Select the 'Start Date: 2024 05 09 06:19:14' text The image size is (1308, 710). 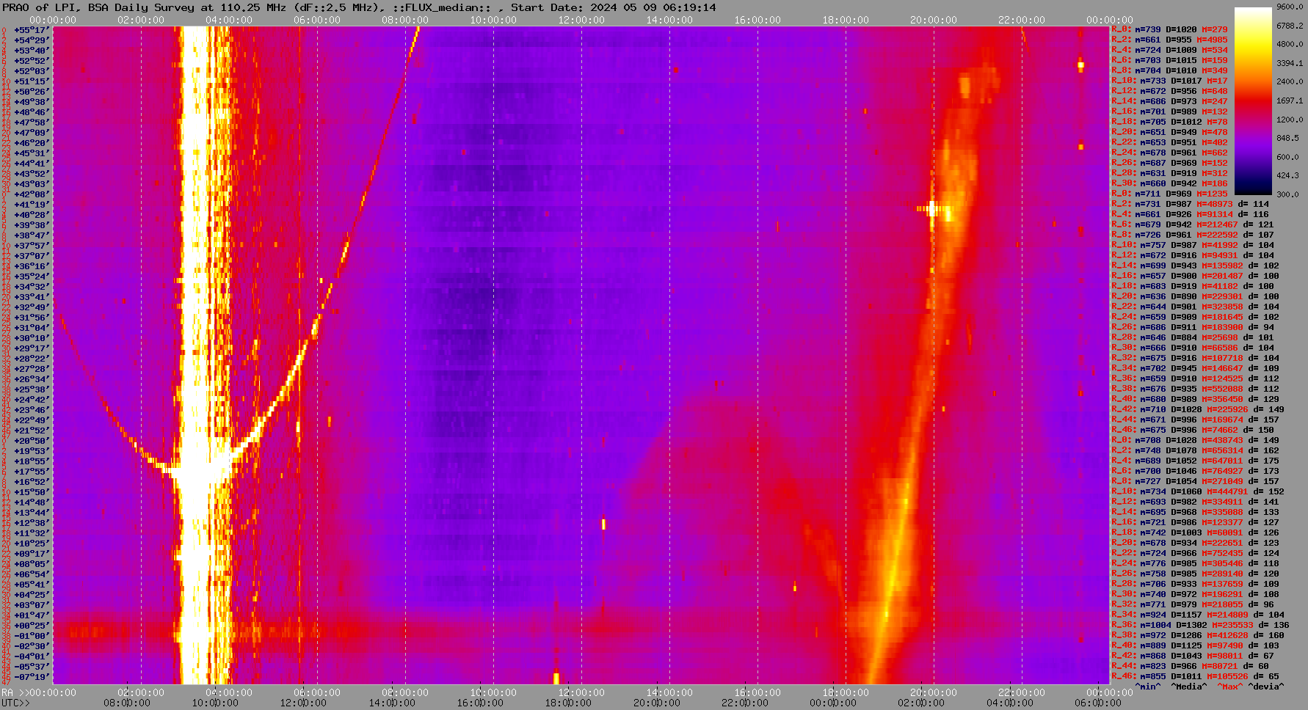tap(614, 7)
